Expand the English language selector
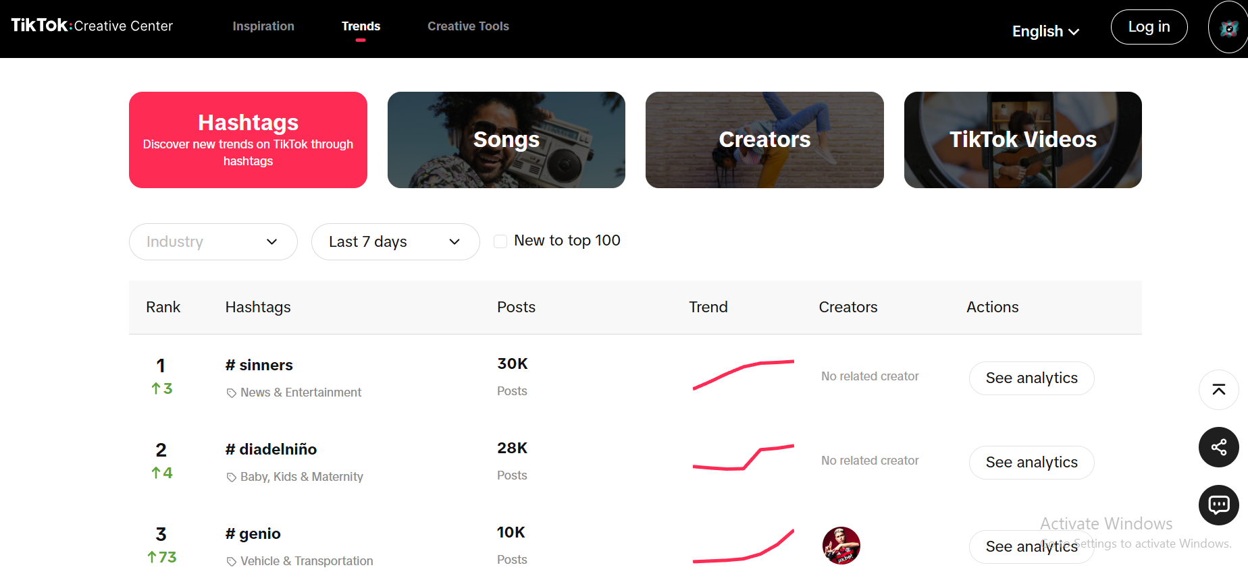The image size is (1248, 580). click(x=1045, y=31)
